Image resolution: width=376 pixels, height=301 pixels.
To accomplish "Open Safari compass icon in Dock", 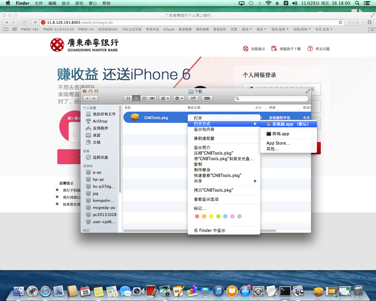I will coord(46,291).
